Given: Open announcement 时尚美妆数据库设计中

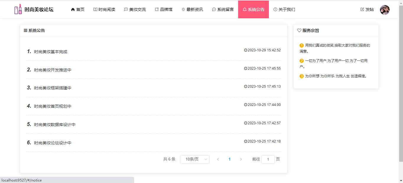Looking at the screenshot, I should point(55,125).
